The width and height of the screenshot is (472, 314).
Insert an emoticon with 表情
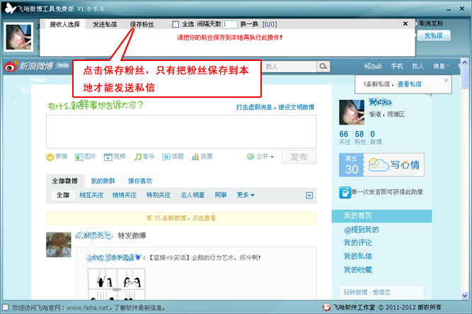57,157
